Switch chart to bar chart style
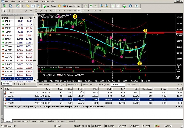184x128 pixels. [86, 6]
